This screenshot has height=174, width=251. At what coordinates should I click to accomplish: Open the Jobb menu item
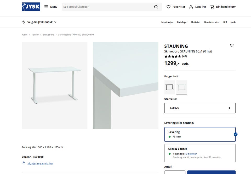(x=233, y=22)
